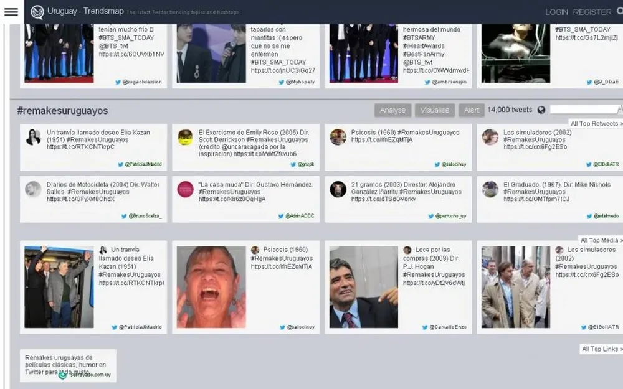This screenshot has height=389, width=623.
Task: Open the hamburger menu
Action: pos(11,12)
